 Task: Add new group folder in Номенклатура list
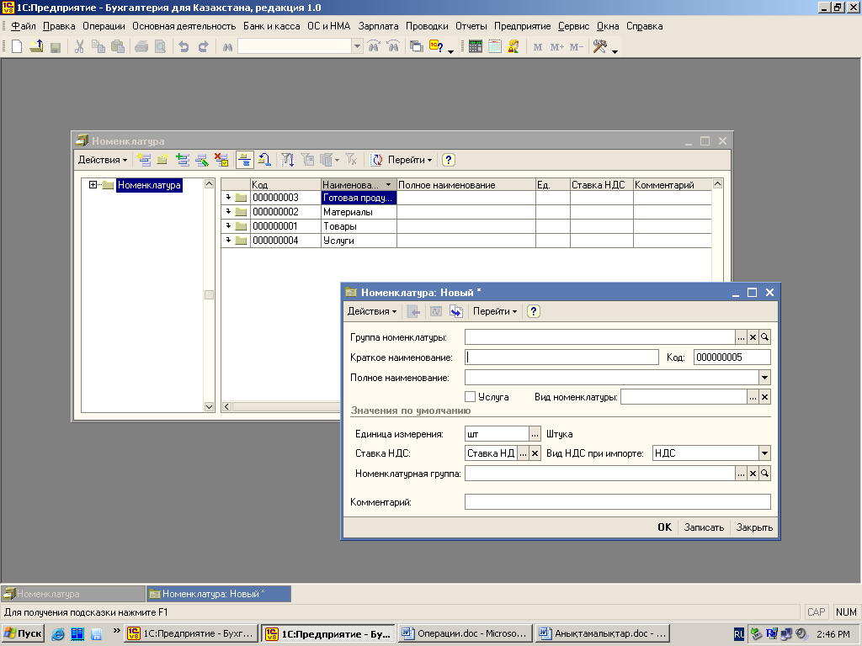pyautogui.click(x=162, y=160)
